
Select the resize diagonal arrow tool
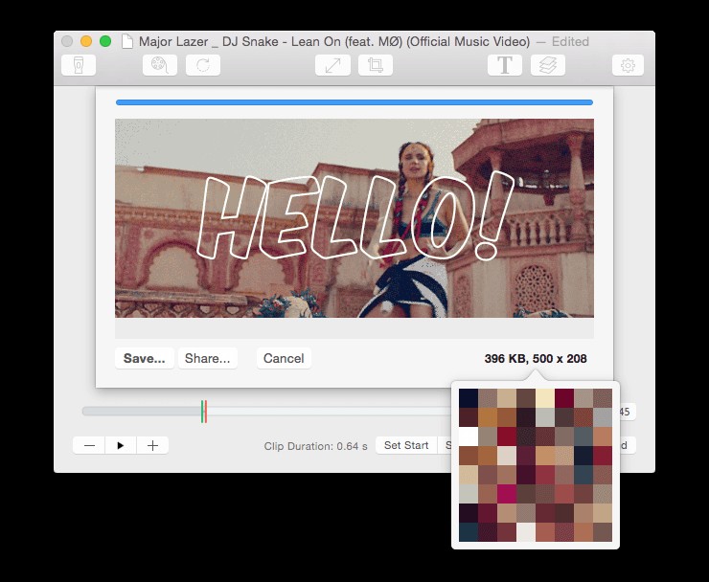332,65
